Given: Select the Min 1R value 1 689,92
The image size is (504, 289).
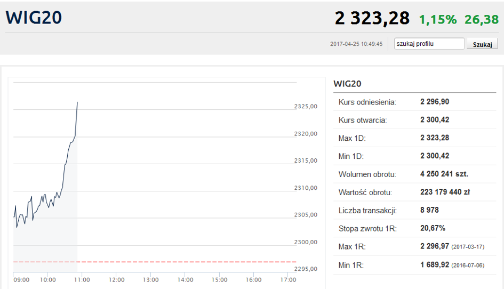Looking at the screenshot, I should click(435, 264).
